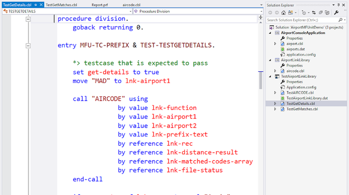
Task: Open the Solution Explorer window position menu
Action: click(333, 5)
